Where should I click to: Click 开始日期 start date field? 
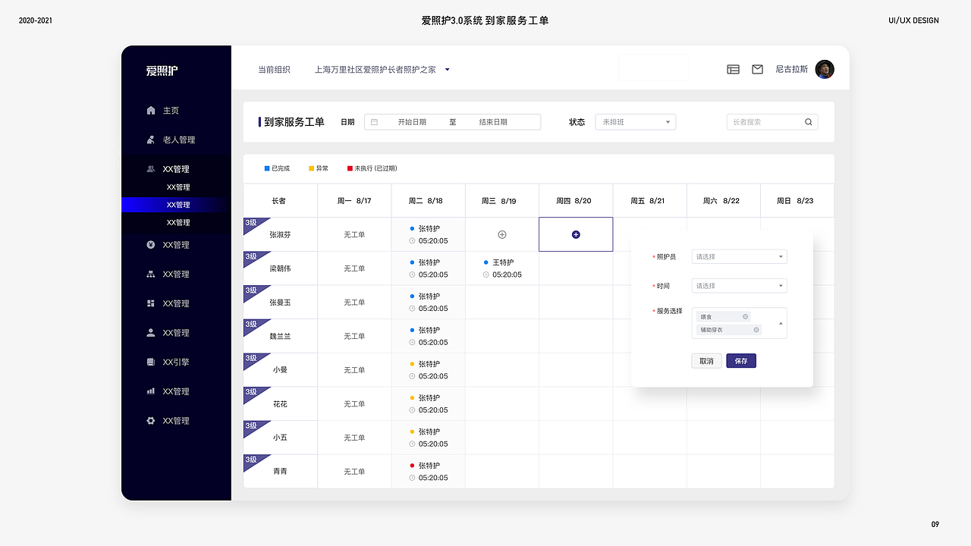(x=412, y=122)
